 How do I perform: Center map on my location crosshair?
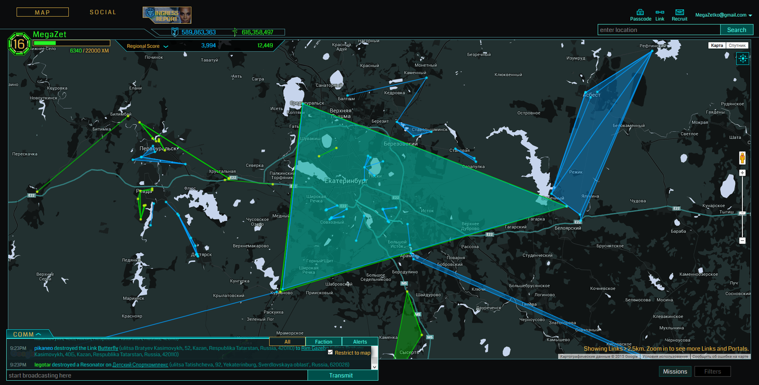coord(742,58)
